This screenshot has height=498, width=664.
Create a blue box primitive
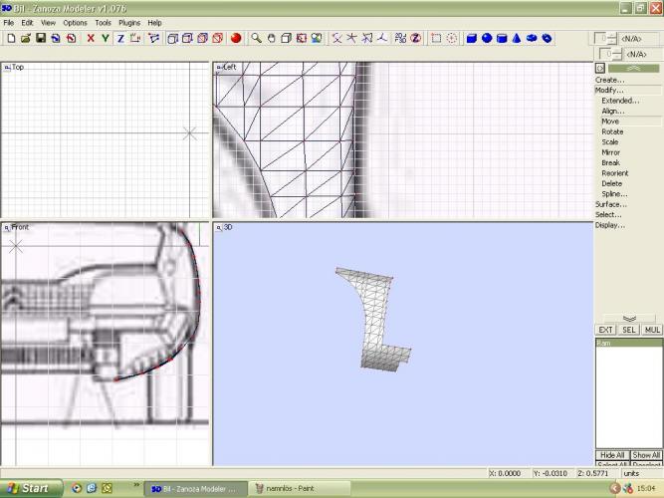pos(471,39)
